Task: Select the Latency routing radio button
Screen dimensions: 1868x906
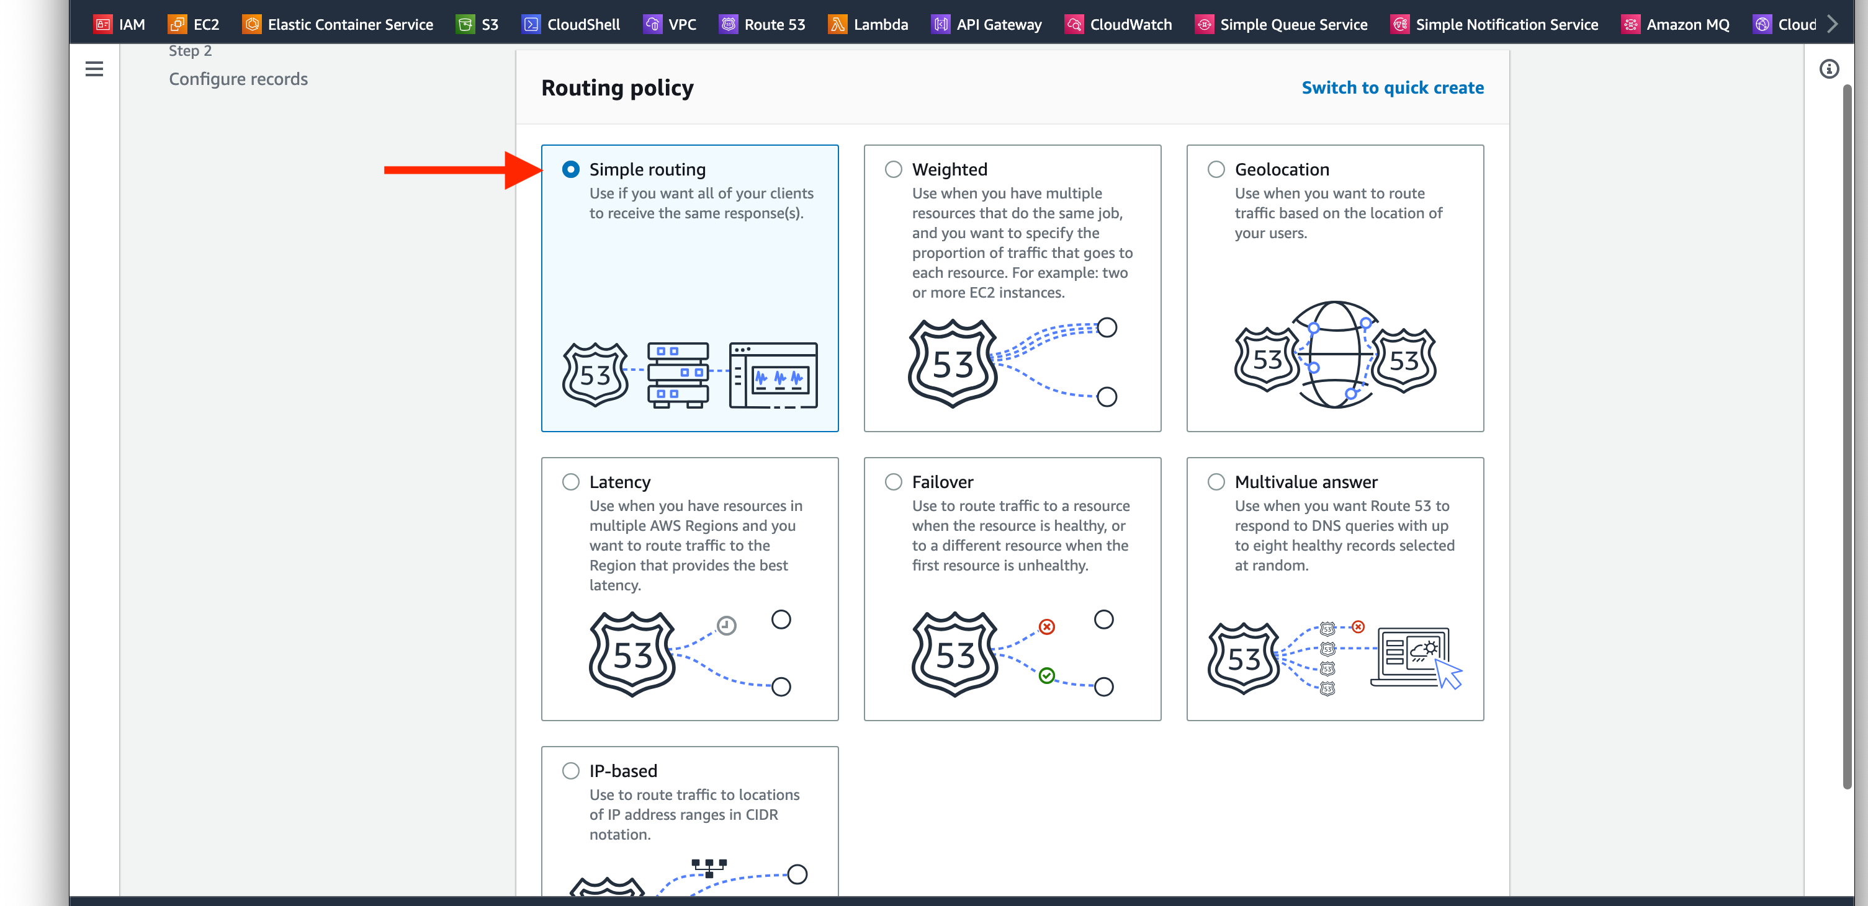Action: click(571, 482)
